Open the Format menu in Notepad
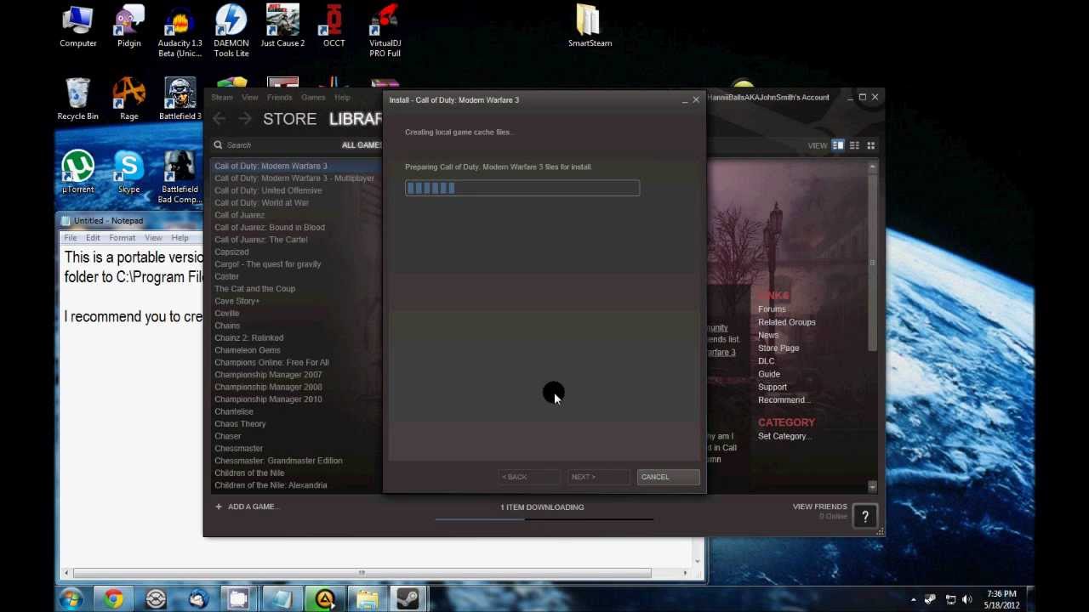The width and height of the screenshot is (1089, 612). (122, 238)
